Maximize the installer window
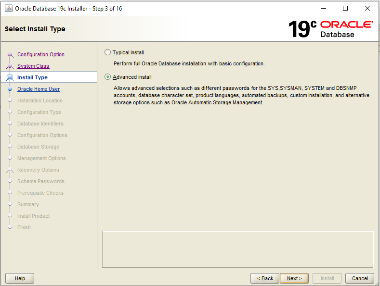This screenshot has width=380, height=286. [x=345, y=8]
